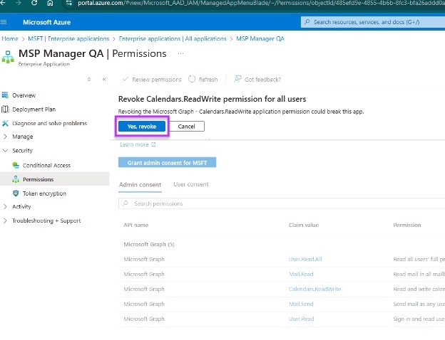
Task: Click the sidebar expand/settings diamond icon
Action: point(89,79)
